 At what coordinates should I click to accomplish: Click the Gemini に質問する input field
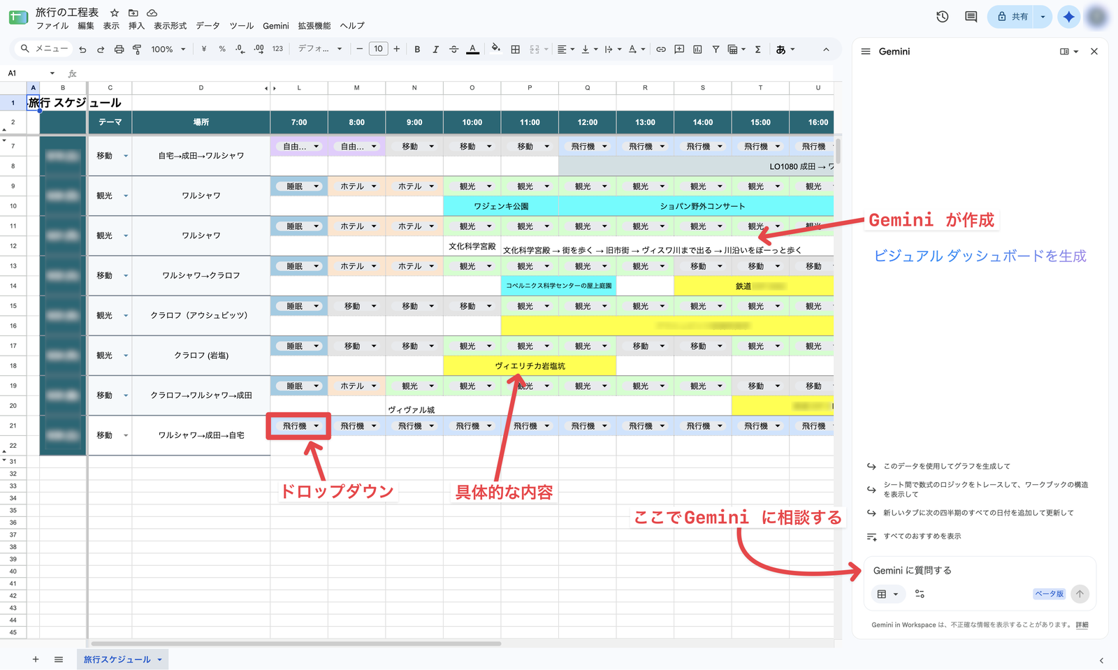980,570
